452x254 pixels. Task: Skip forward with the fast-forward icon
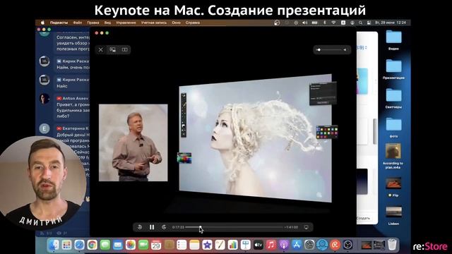click(164, 227)
